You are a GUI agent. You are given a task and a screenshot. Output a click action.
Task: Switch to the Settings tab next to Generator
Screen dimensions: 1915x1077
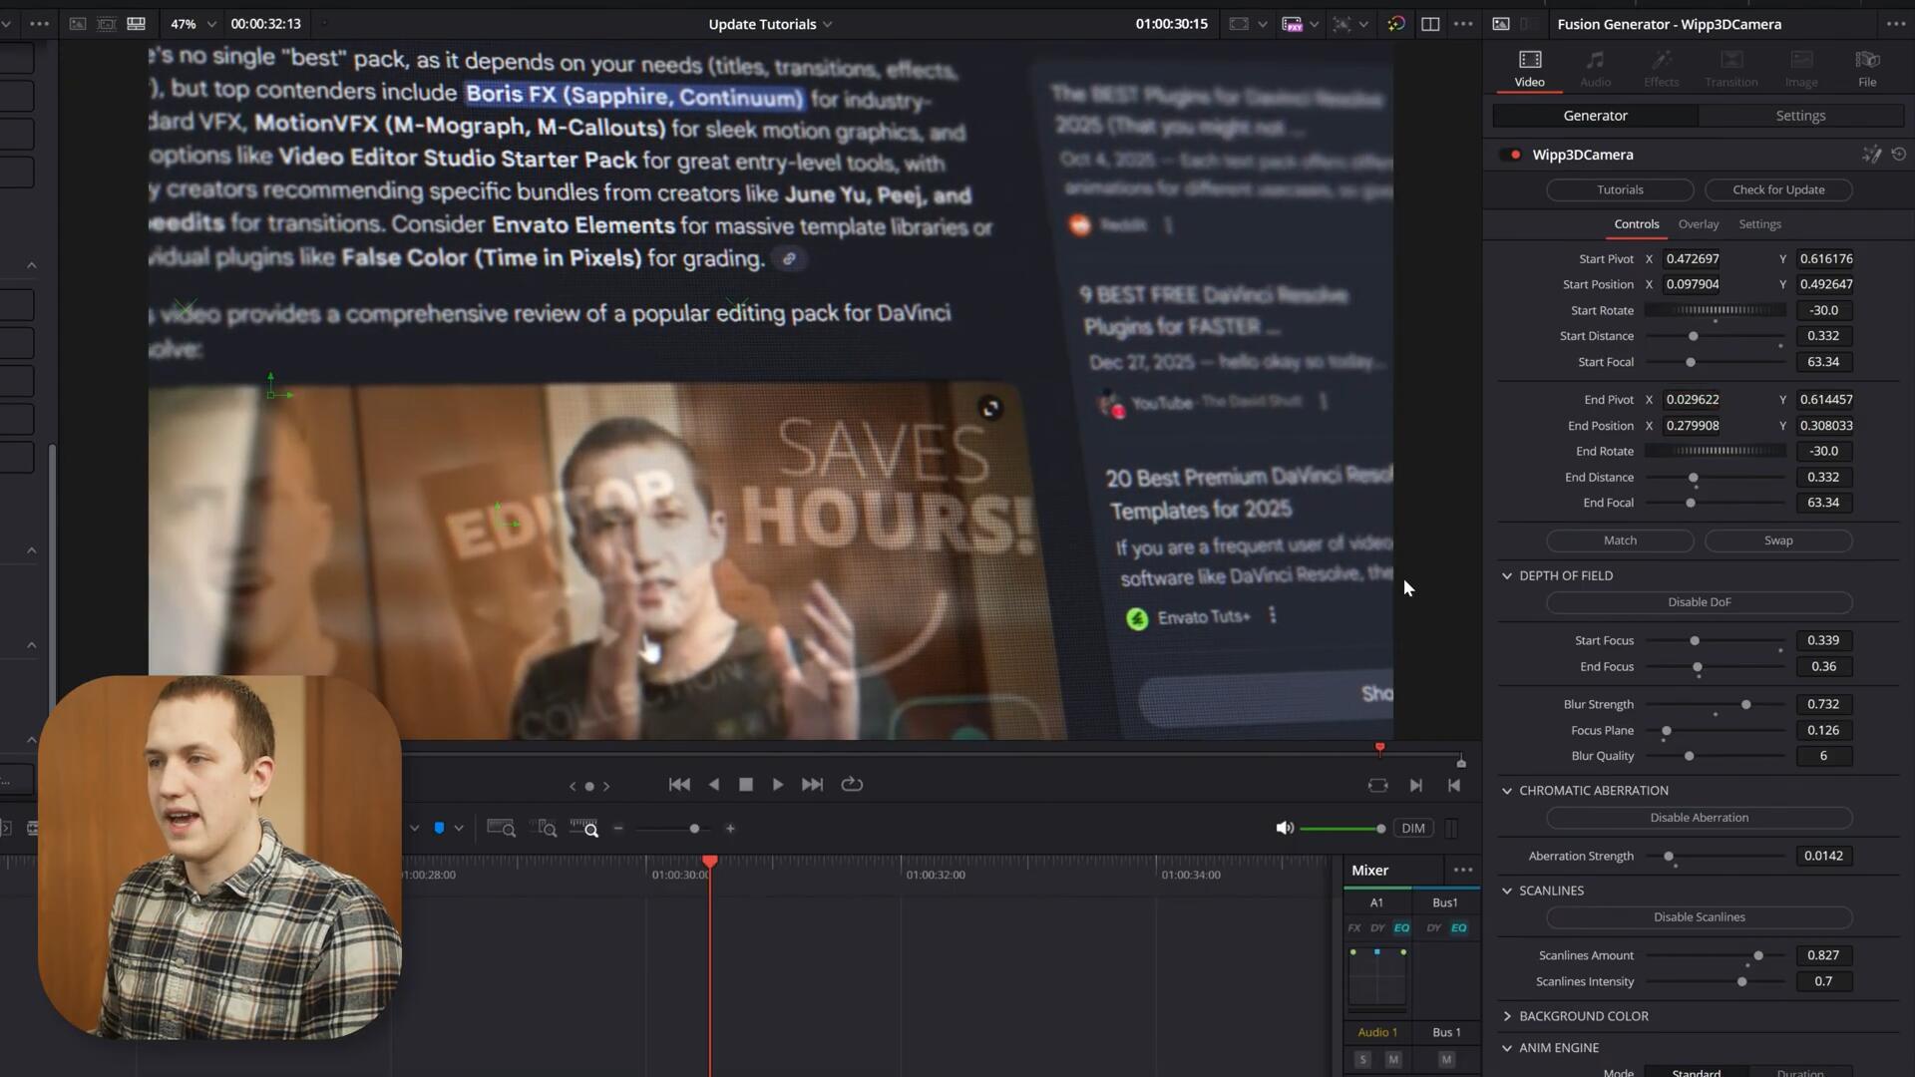click(x=1800, y=116)
